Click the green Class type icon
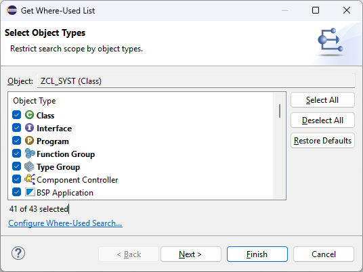The width and height of the screenshot is (363, 272). [29, 115]
